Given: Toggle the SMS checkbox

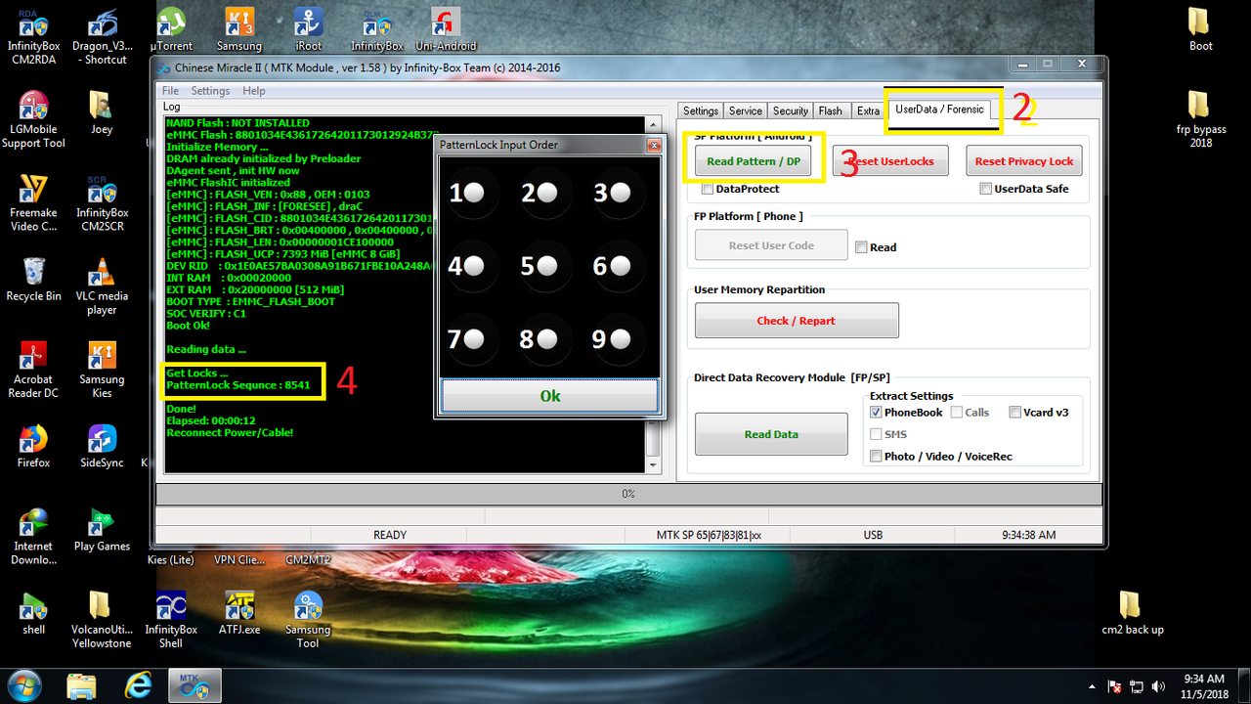Looking at the screenshot, I should [x=876, y=434].
